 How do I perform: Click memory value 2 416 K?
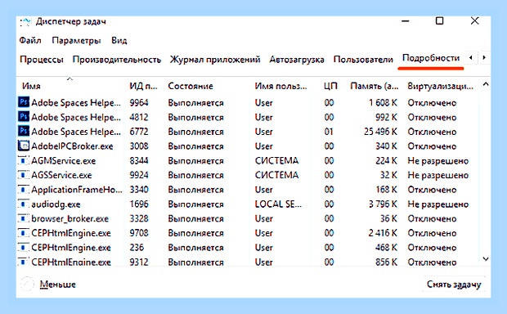(383, 233)
